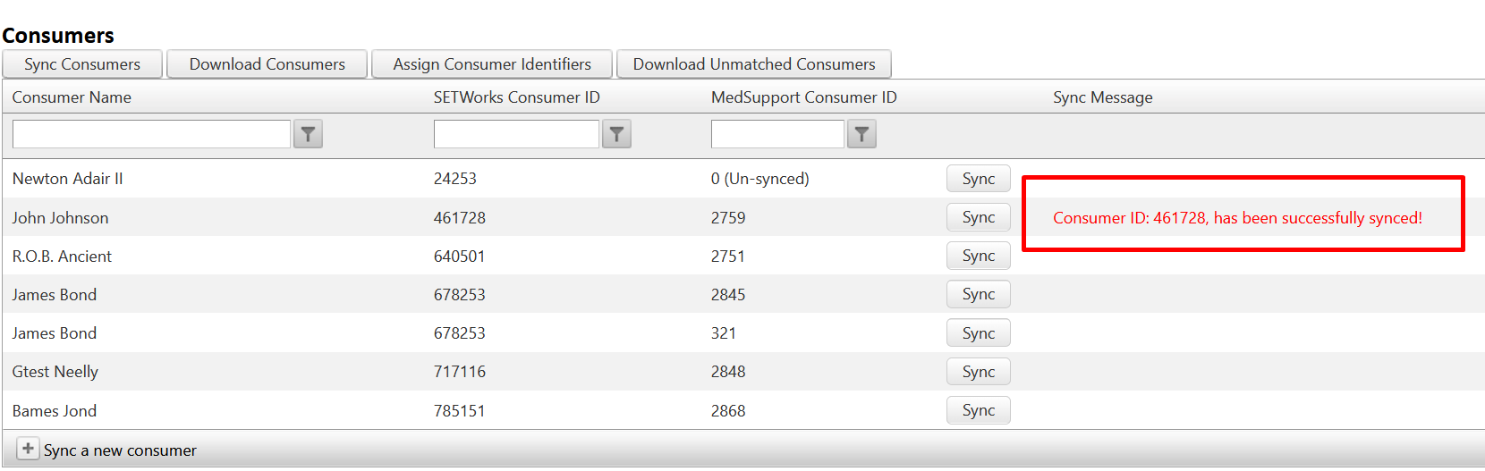Image resolution: width=1485 pixels, height=471 pixels.
Task: Sync James Bond with MedSupport ID 321
Action: pos(978,333)
